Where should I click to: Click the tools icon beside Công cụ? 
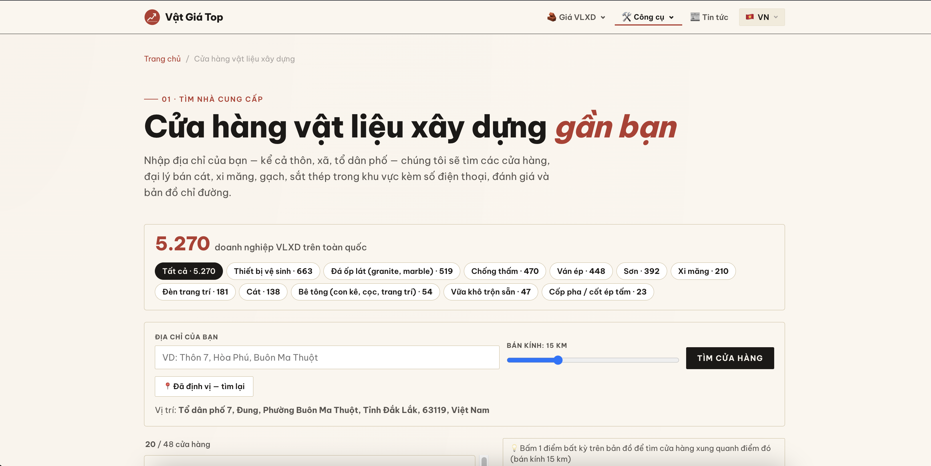pyautogui.click(x=626, y=17)
